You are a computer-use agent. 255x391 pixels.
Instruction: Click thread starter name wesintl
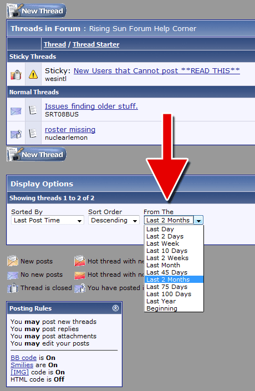coord(55,79)
